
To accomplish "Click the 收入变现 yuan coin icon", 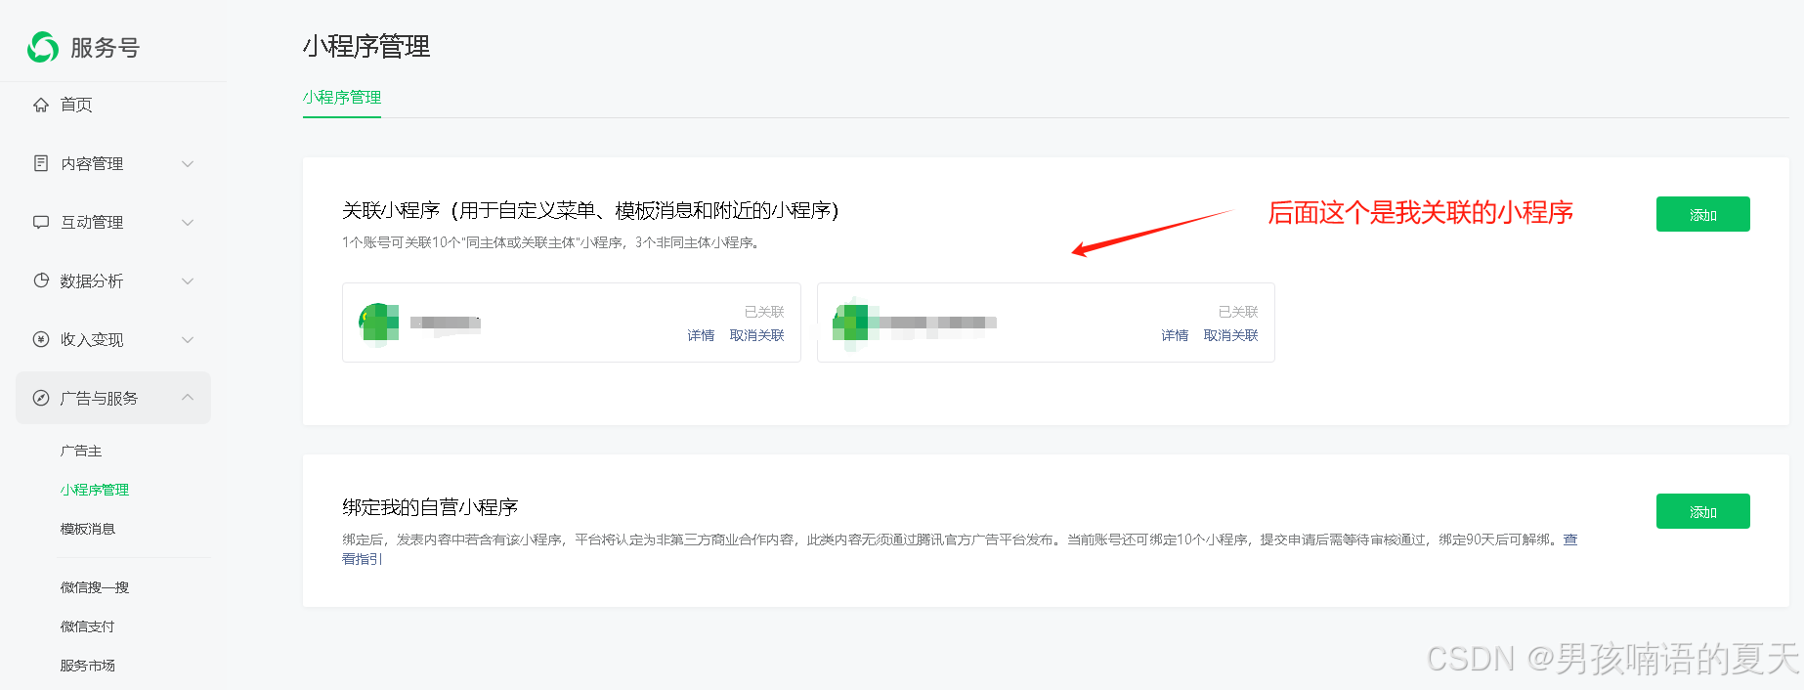I will pos(41,339).
